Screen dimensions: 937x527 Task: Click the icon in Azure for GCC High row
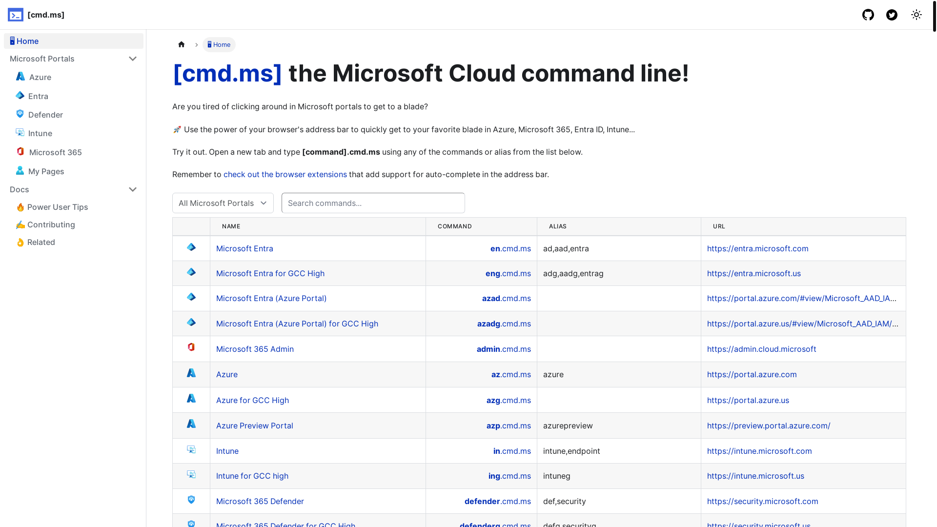[x=191, y=399]
